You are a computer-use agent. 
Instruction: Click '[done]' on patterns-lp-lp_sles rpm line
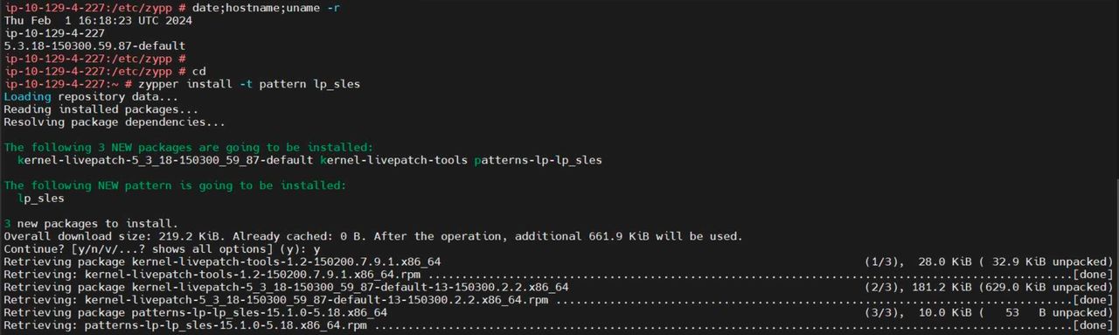pos(1093,326)
